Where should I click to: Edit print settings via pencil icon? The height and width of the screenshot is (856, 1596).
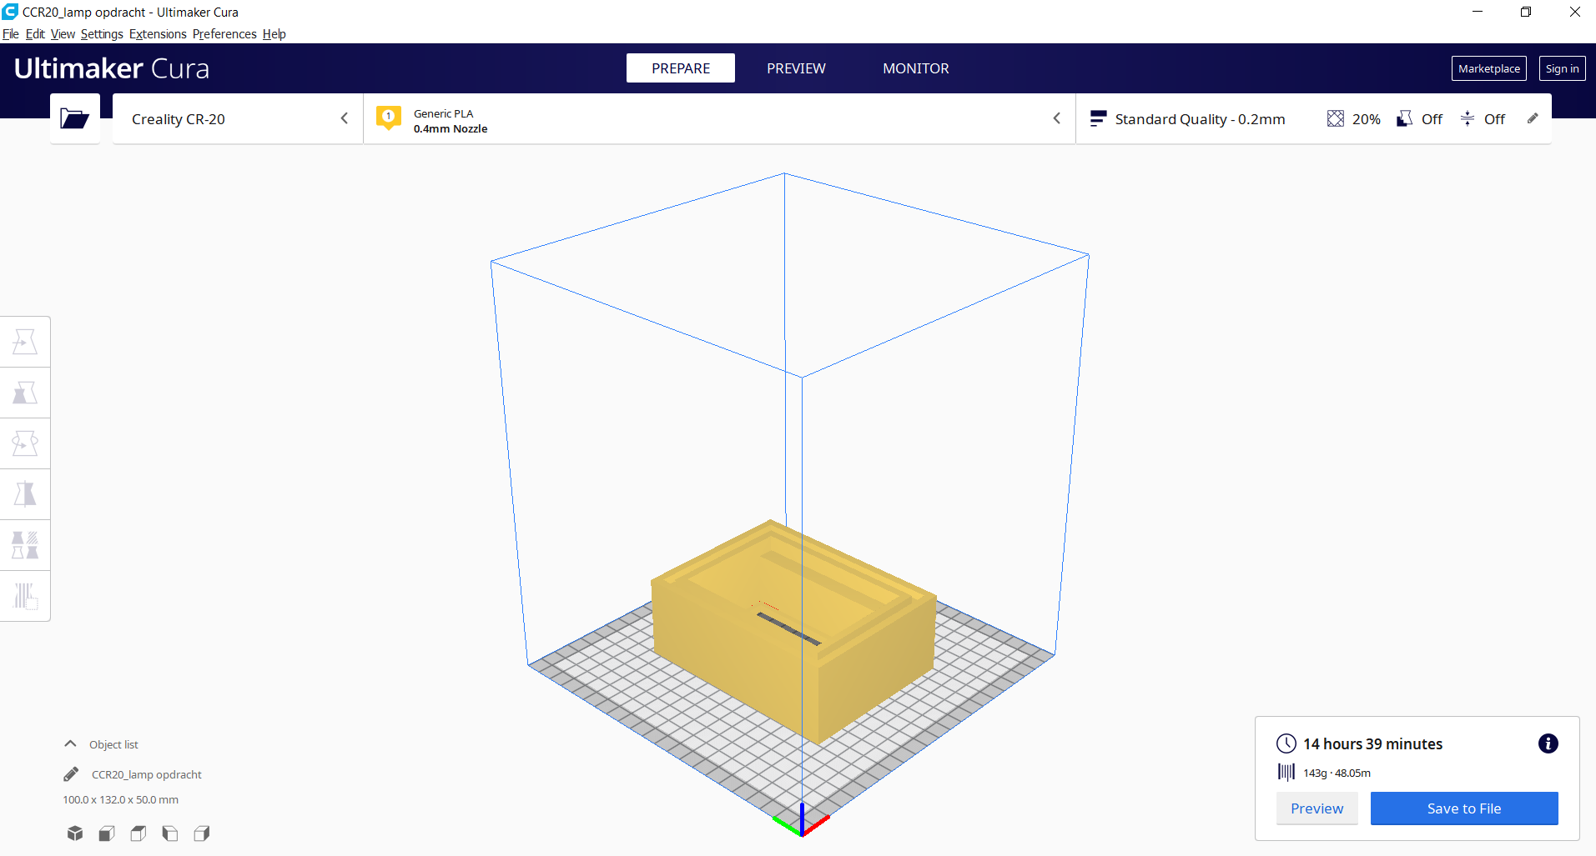click(x=1533, y=118)
